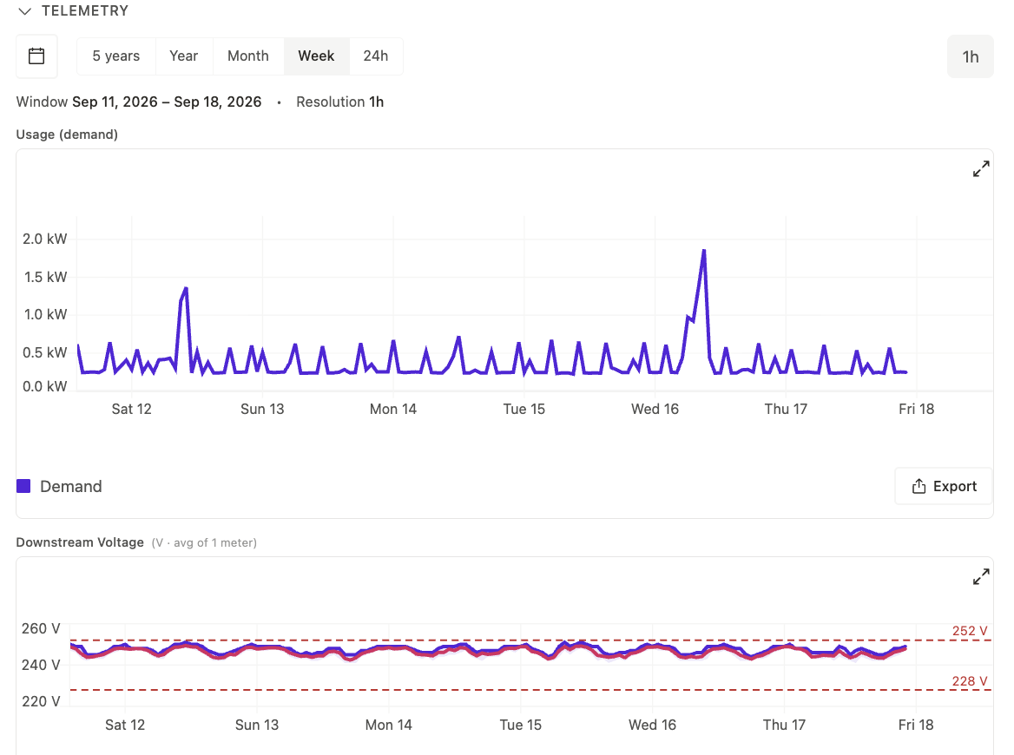This screenshot has width=1014, height=755.
Task: Expand the Downstream Voltage chart fullscreen
Action: [x=981, y=576]
